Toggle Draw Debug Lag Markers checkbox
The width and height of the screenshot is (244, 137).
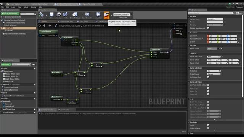click(209, 108)
